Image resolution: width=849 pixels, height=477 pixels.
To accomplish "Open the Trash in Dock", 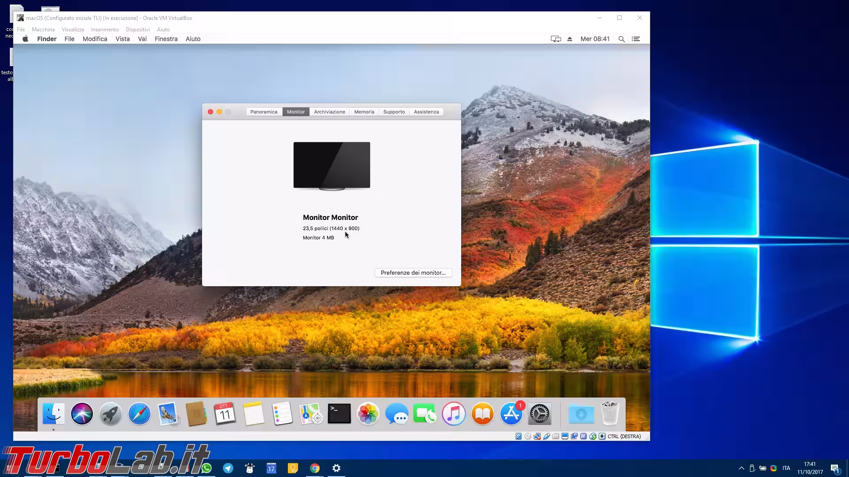I will point(610,414).
